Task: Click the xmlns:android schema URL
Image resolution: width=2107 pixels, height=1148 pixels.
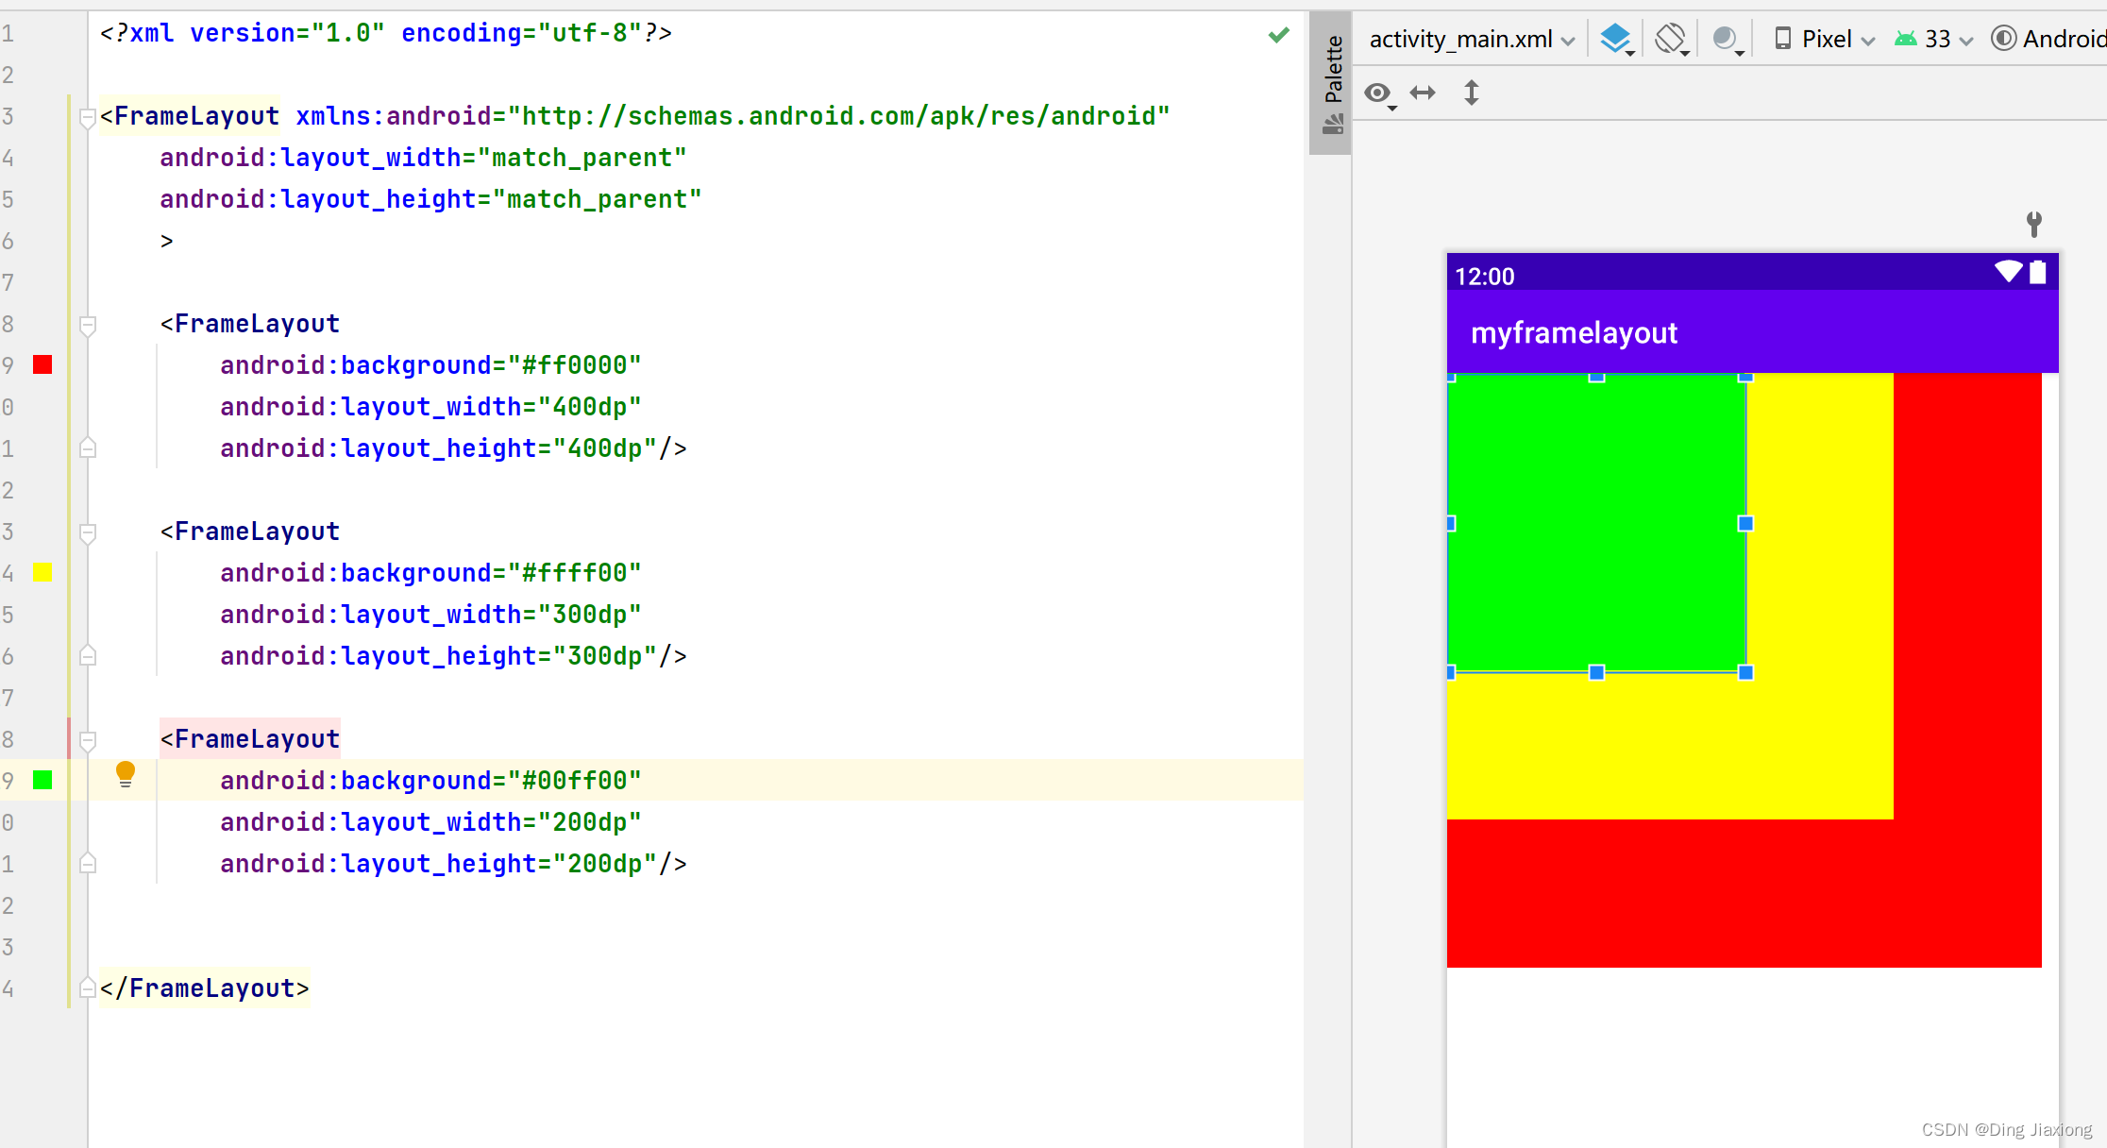Action: 838,115
